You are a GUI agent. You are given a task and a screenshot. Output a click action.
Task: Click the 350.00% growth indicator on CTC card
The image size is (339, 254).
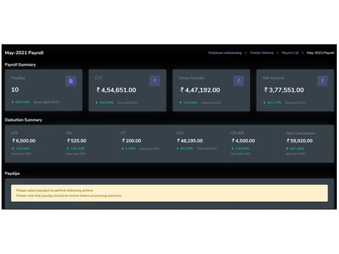click(x=104, y=103)
